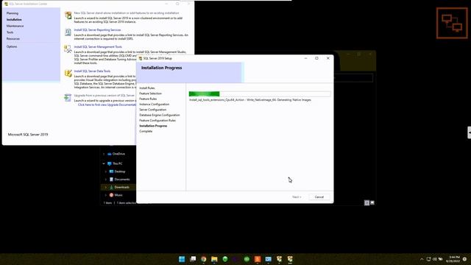The height and width of the screenshot is (265, 471).
Task: Click the Database Engine Configuration step
Action: point(160,115)
